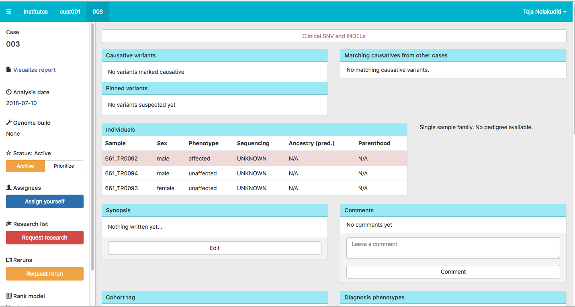The width and height of the screenshot is (575, 307).
Task: Click the Request rerun button
Action: (x=45, y=274)
